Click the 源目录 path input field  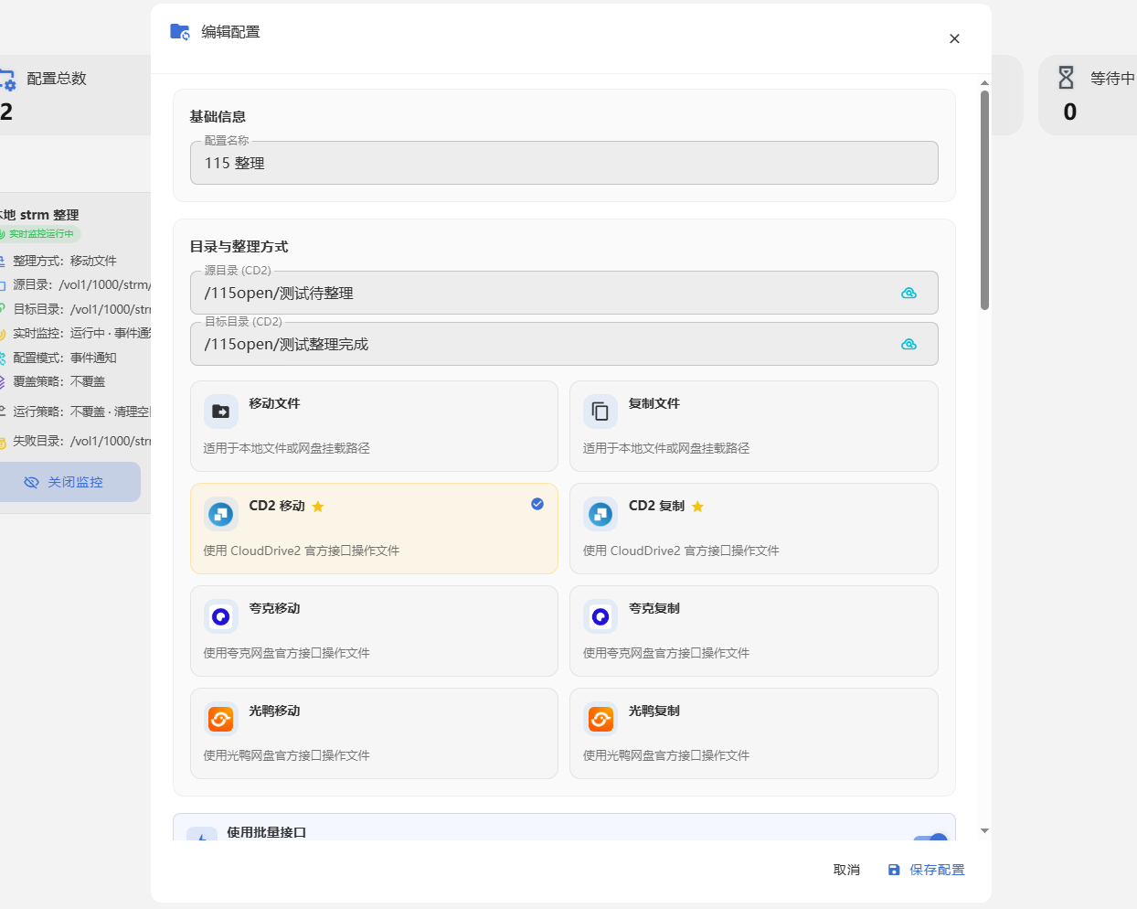coord(564,293)
